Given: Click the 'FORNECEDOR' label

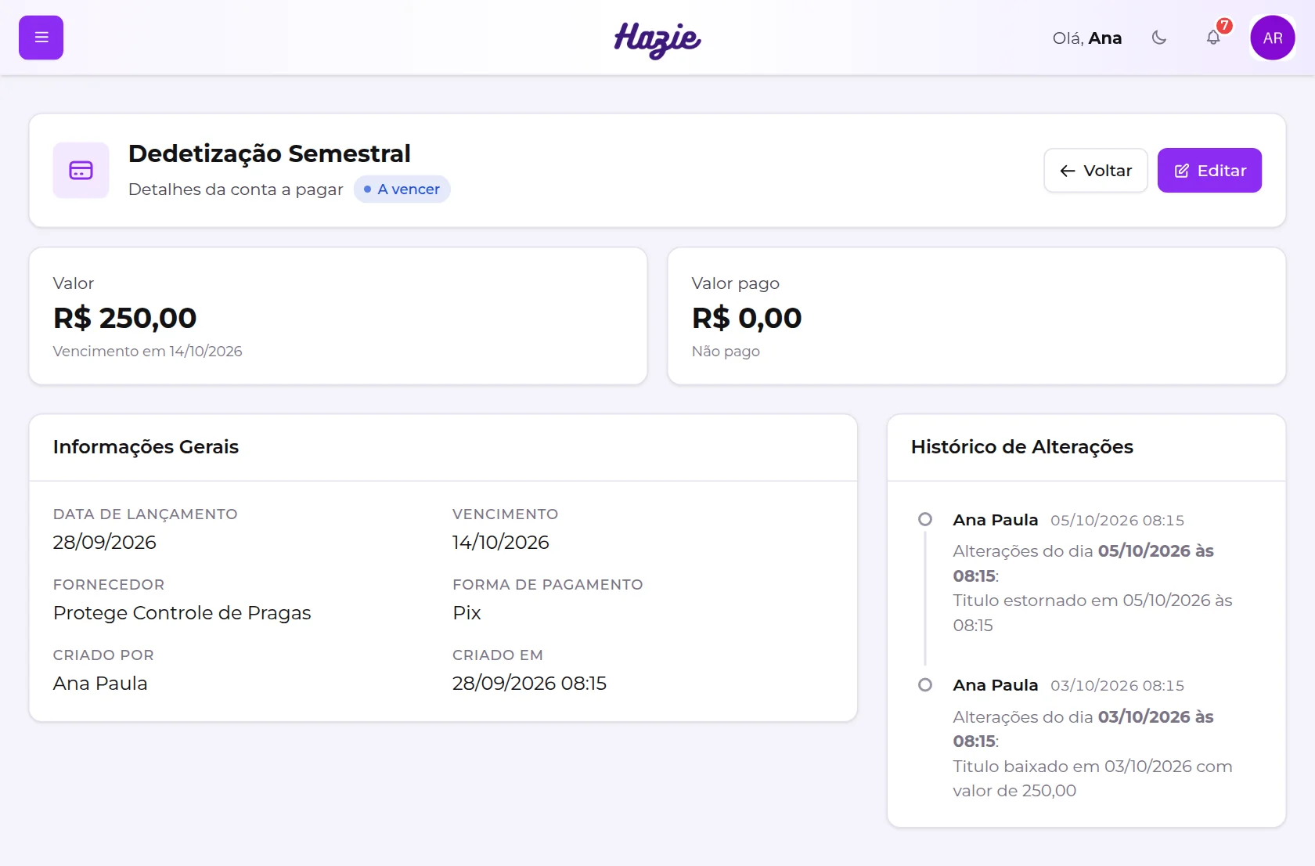Looking at the screenshot, I should 109,585.
